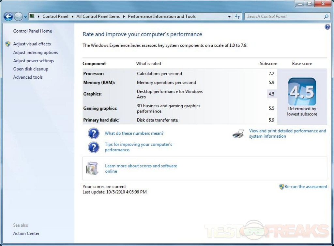
Task: Click the blue help question mark icon
Action: (327, 27)
